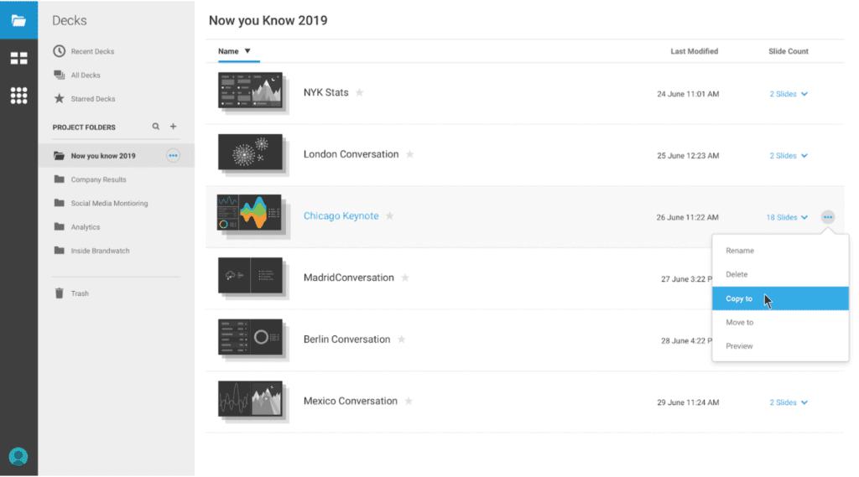Open the user profile avatar

tap(18, 456)
